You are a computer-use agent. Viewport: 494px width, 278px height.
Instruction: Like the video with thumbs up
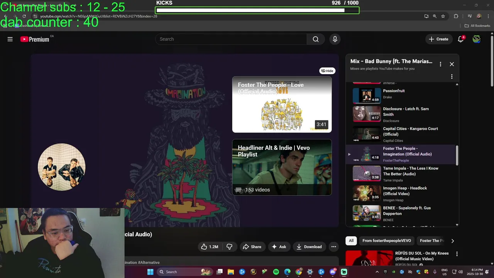(x=210, y=247)
